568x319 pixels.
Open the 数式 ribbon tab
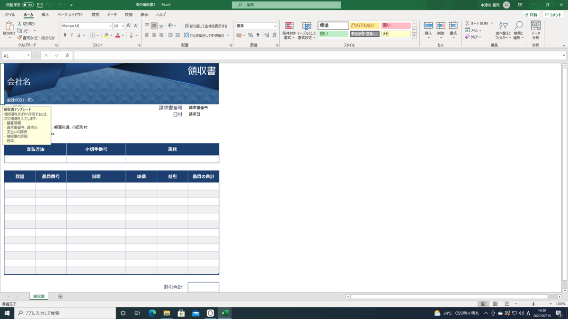pyautogui.click(x=95, y=15)
